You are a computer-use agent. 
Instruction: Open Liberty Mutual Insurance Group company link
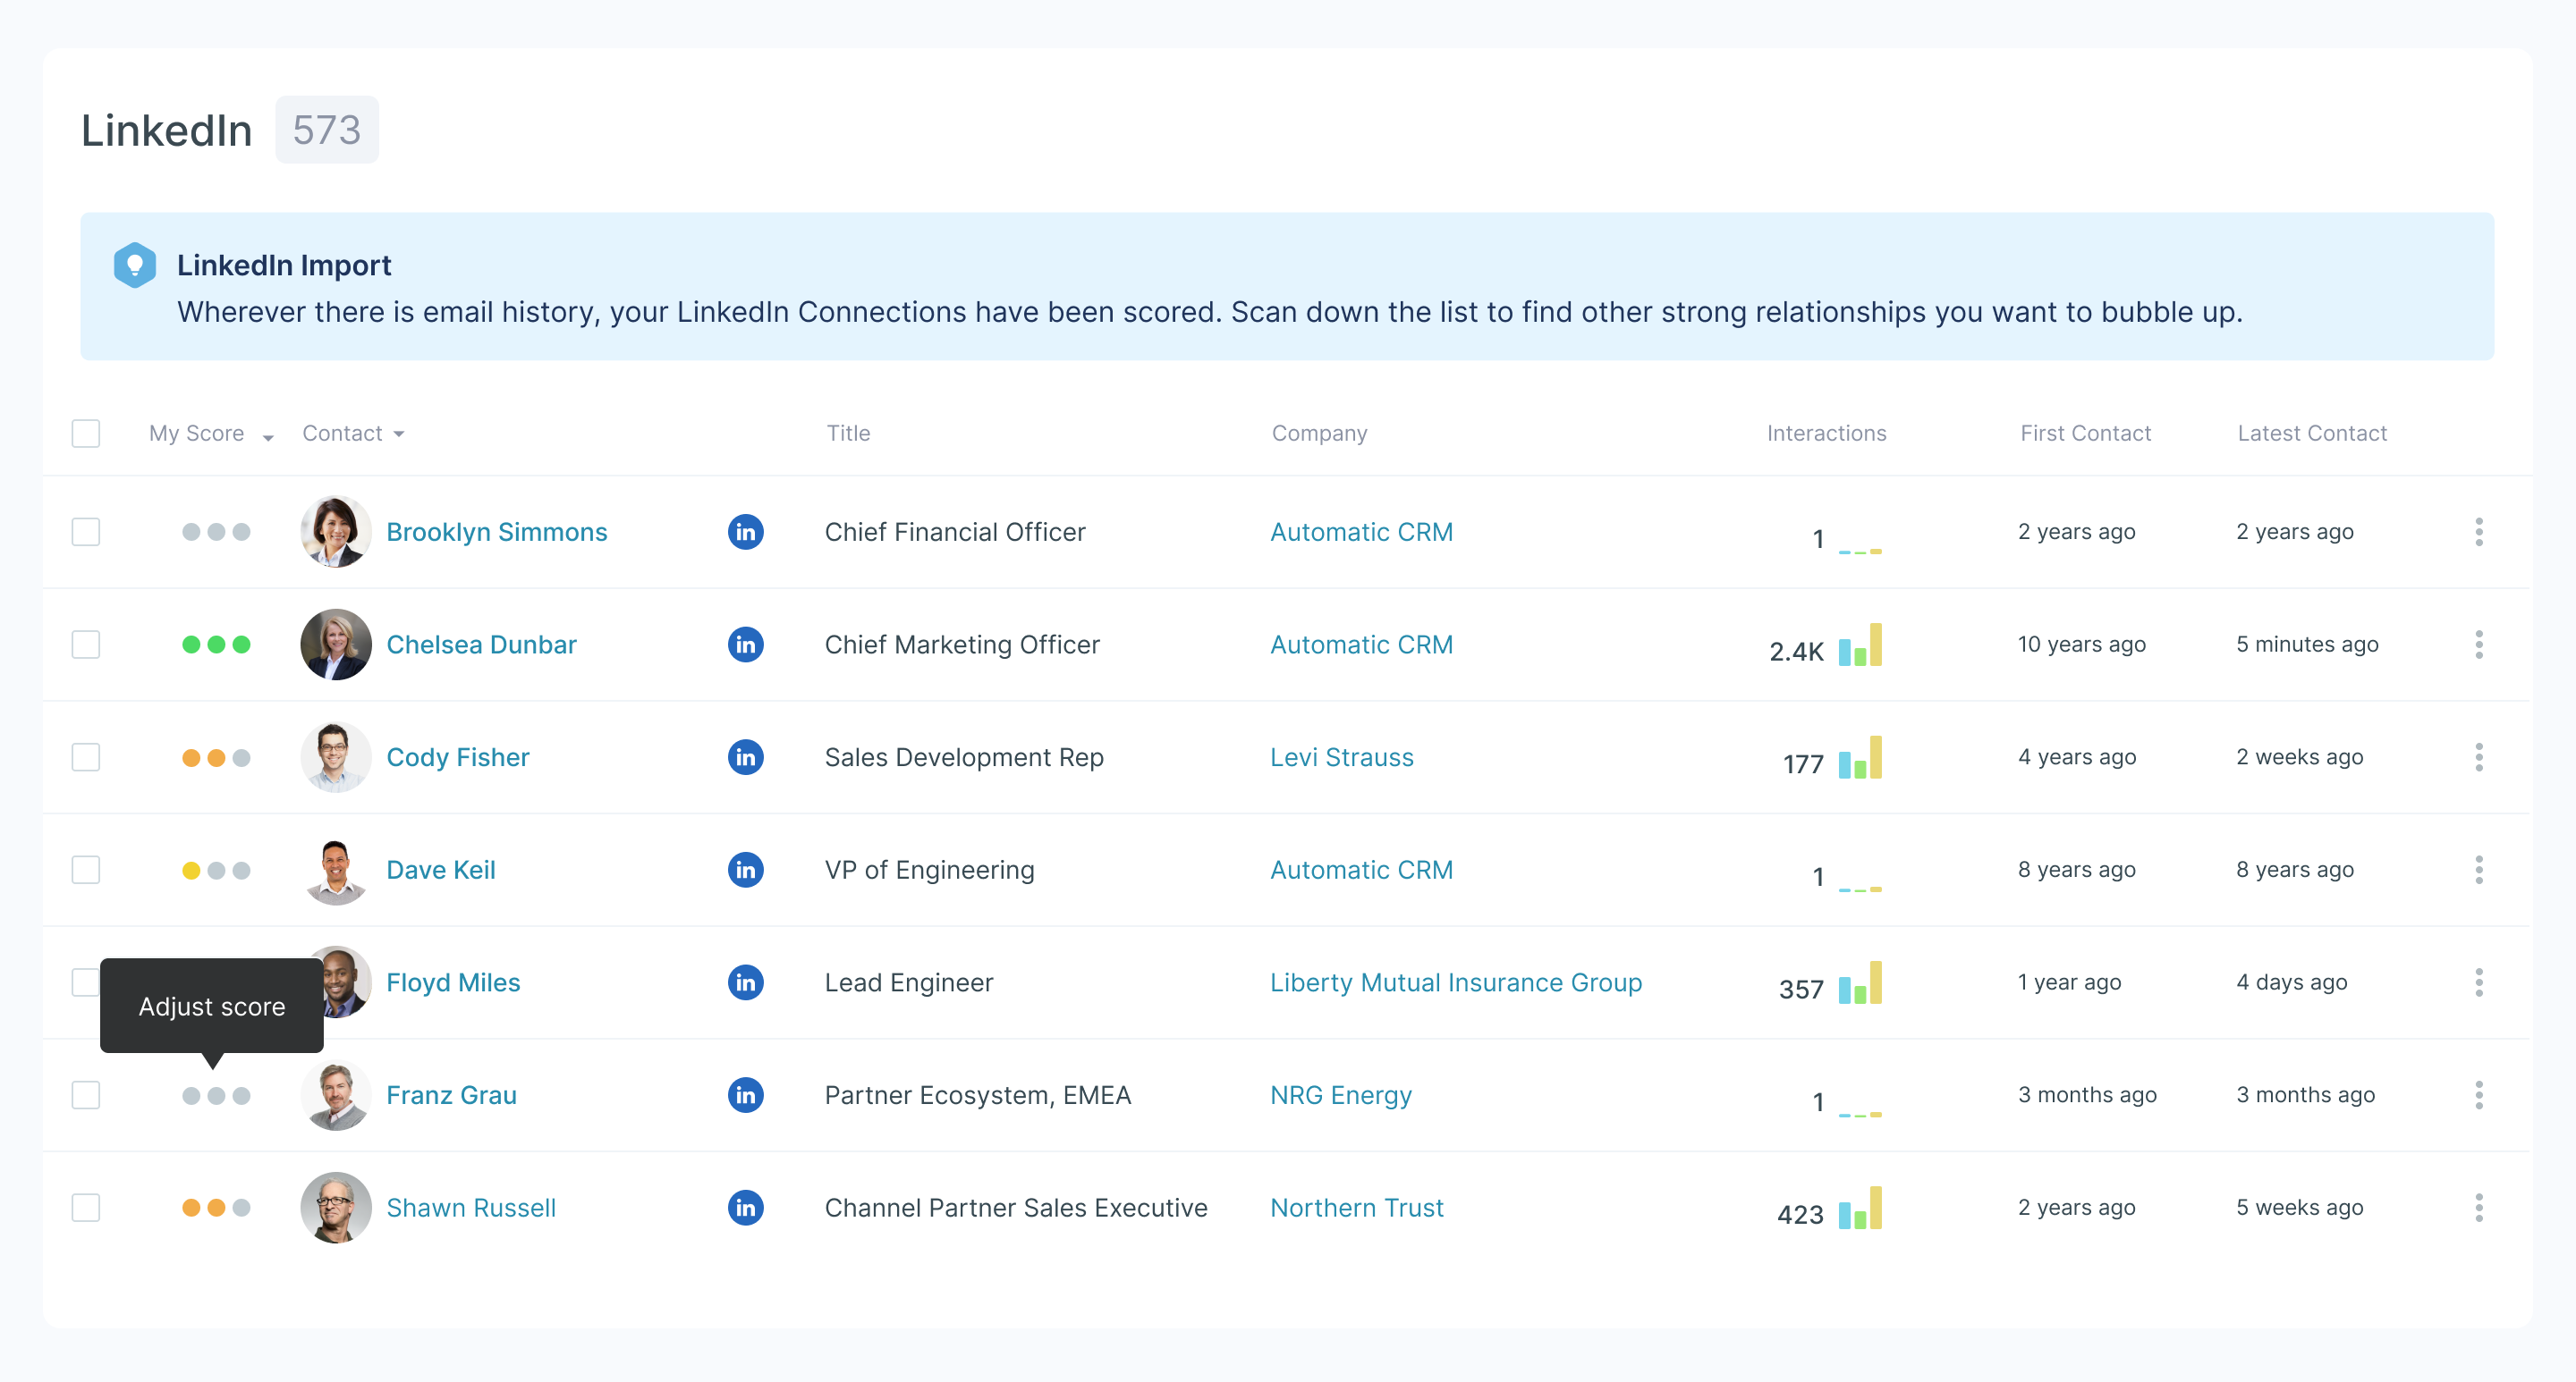[1455, 982]
